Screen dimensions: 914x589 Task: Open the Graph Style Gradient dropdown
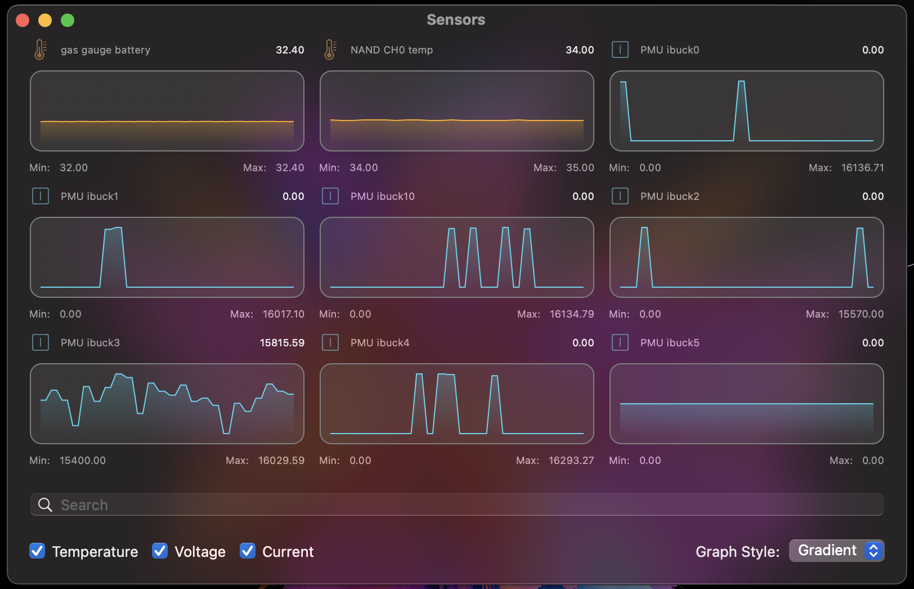pyautogui.click(x=836, y=551)
